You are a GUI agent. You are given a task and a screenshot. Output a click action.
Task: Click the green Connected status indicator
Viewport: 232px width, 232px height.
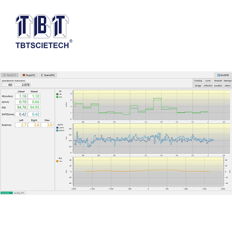coord(6,193)
